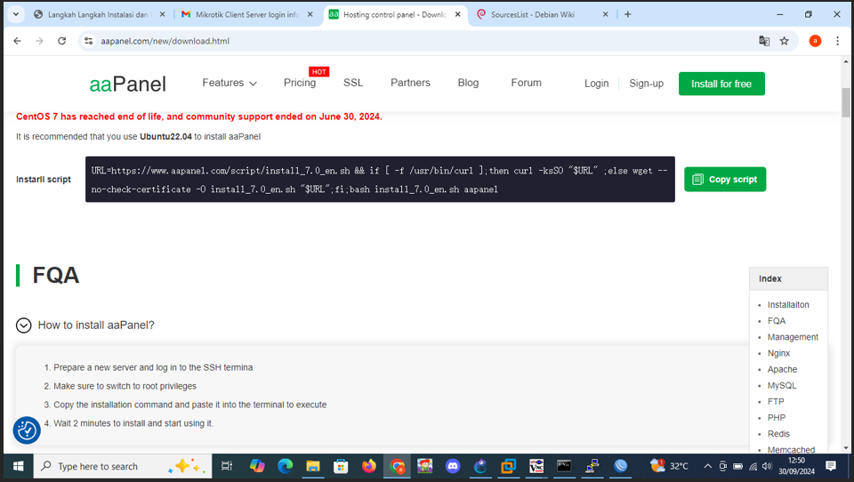Image resolution: width=854 pixels, height=482 pixels.
Task: Open Partners menu item
Action: pos(410,83)
